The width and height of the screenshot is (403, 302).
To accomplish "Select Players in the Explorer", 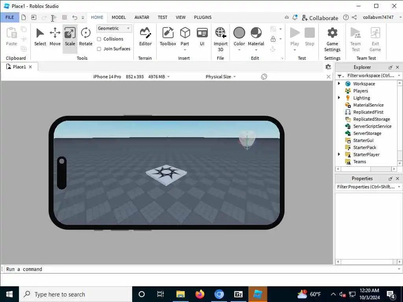I will 360,91.
